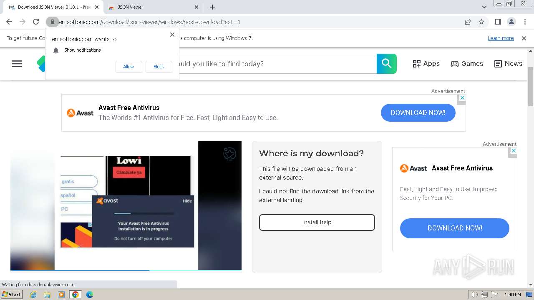Image resolution: width=534 pixels, height=300 pixels.
Task: Close the sidebar Avast ad
Action: (514, 150)
